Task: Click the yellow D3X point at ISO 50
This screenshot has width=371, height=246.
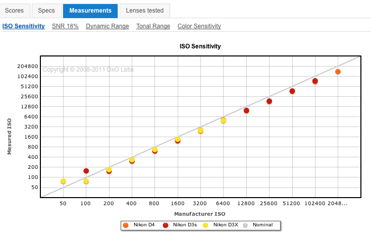Action: [x=63, y=181]
